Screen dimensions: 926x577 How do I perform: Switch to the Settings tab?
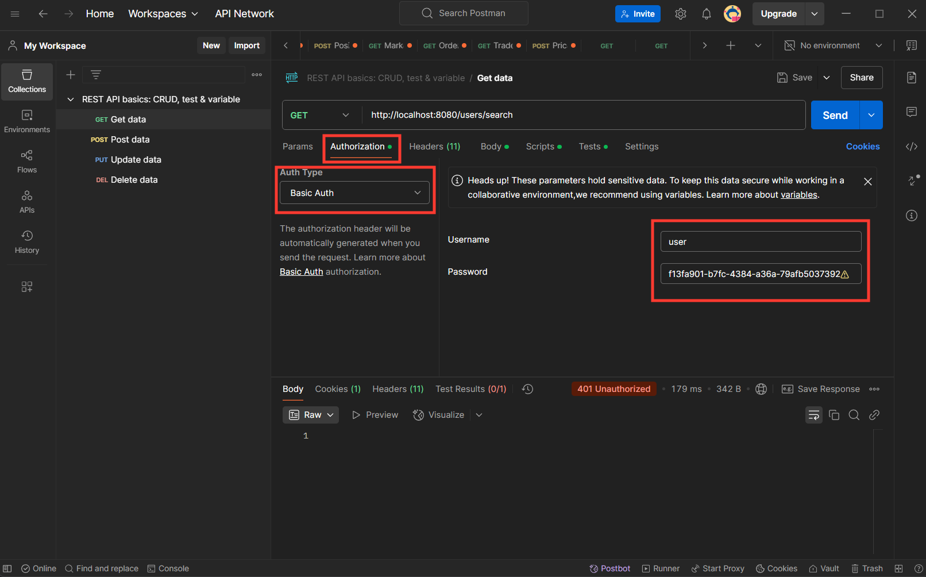tap(642, 147)
